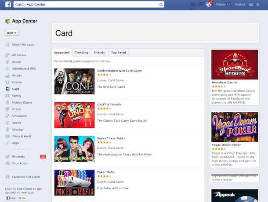Click the star rating under UNO & Friends
The width and height of the screenshot is (268, 202).
click(104, 108)
